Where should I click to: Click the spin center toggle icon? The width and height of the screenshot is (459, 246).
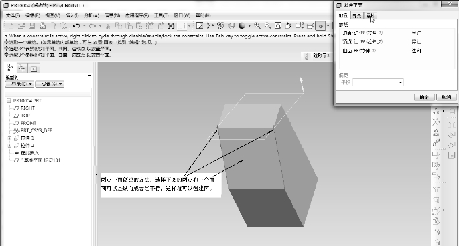pos(210,25)
